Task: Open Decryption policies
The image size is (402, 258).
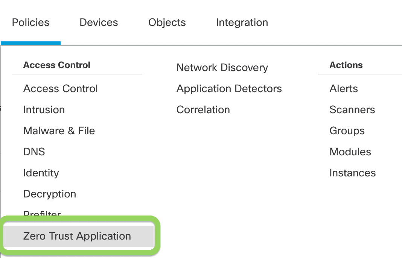Action: [x=49, y=194]
